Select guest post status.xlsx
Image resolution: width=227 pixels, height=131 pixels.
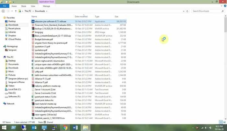(x=44, y=100)
